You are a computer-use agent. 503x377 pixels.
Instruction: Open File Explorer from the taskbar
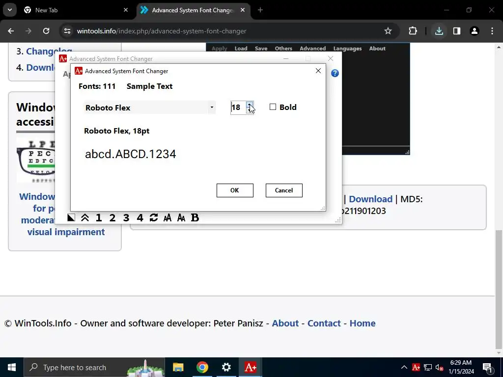tap(178, 367)
